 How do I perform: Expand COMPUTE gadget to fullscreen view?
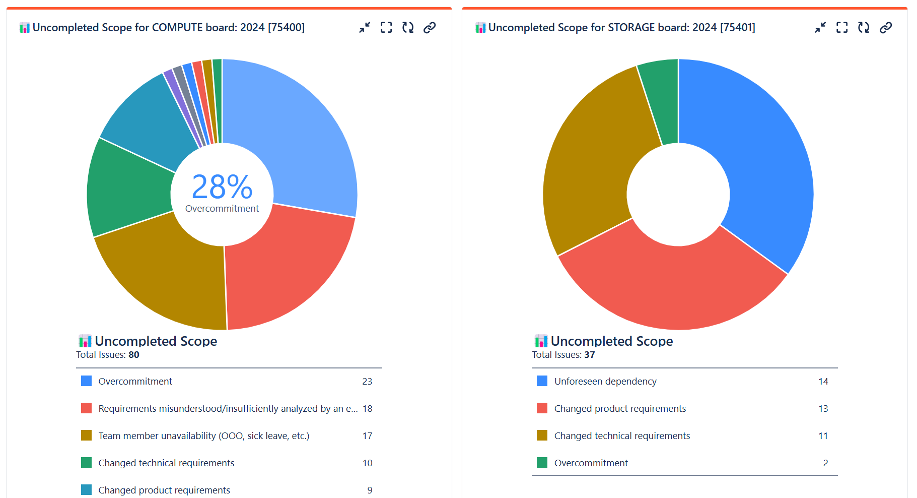click(386, 28)
